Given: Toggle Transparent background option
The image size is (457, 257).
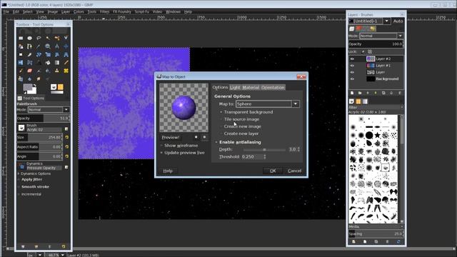Looking at the screenshot, I should tap(246, 112).
